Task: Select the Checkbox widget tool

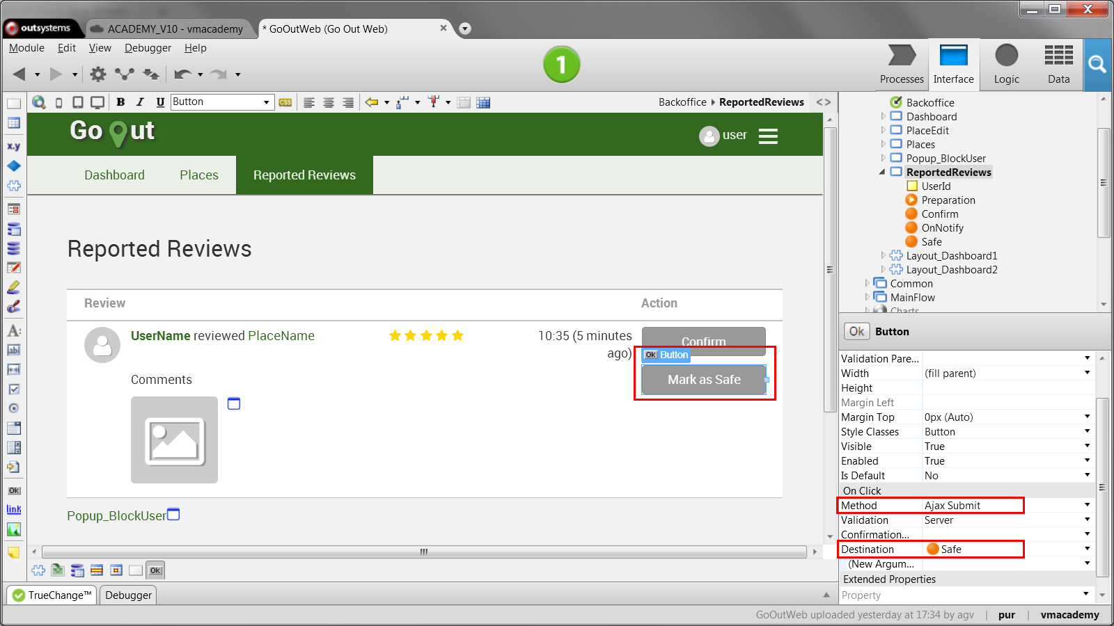Action: click(13, 389)
